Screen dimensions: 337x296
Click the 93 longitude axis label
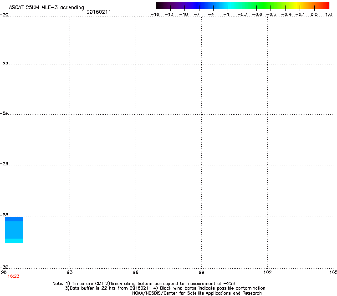point(70,272)
